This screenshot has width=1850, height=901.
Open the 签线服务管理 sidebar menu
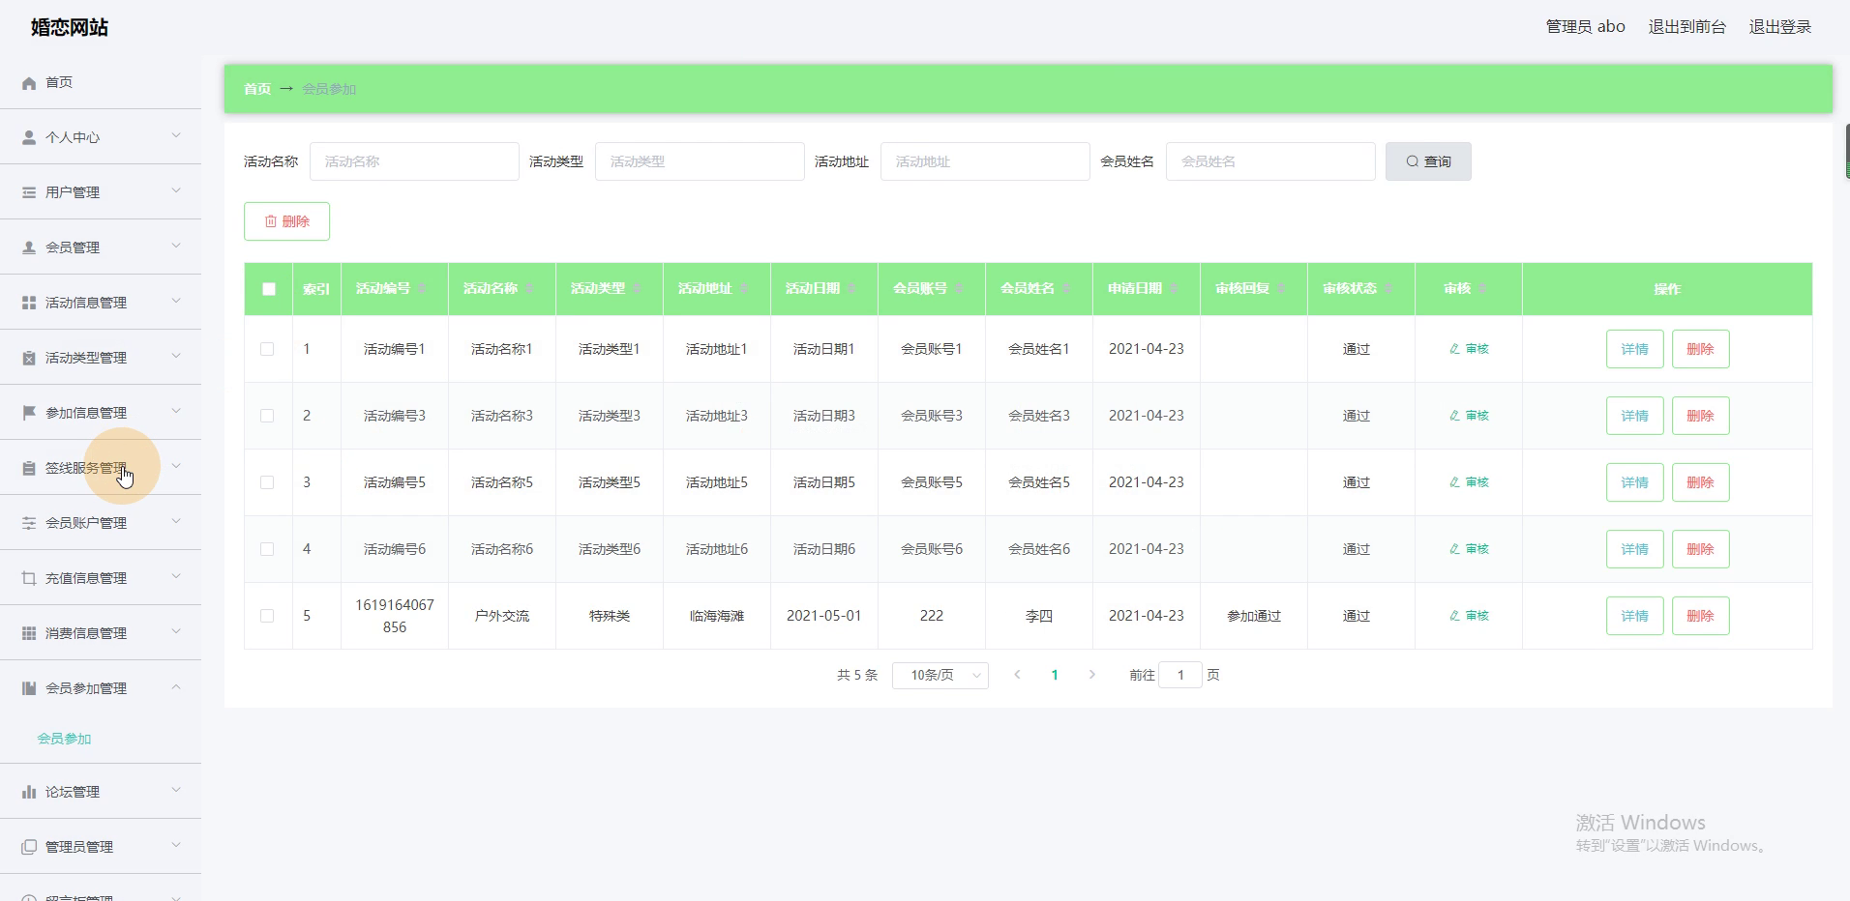101,468
